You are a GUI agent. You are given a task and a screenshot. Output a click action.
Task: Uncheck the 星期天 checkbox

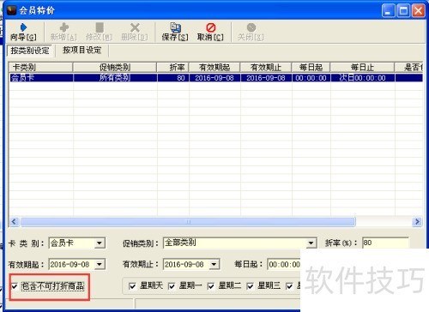tap(132, 286)
